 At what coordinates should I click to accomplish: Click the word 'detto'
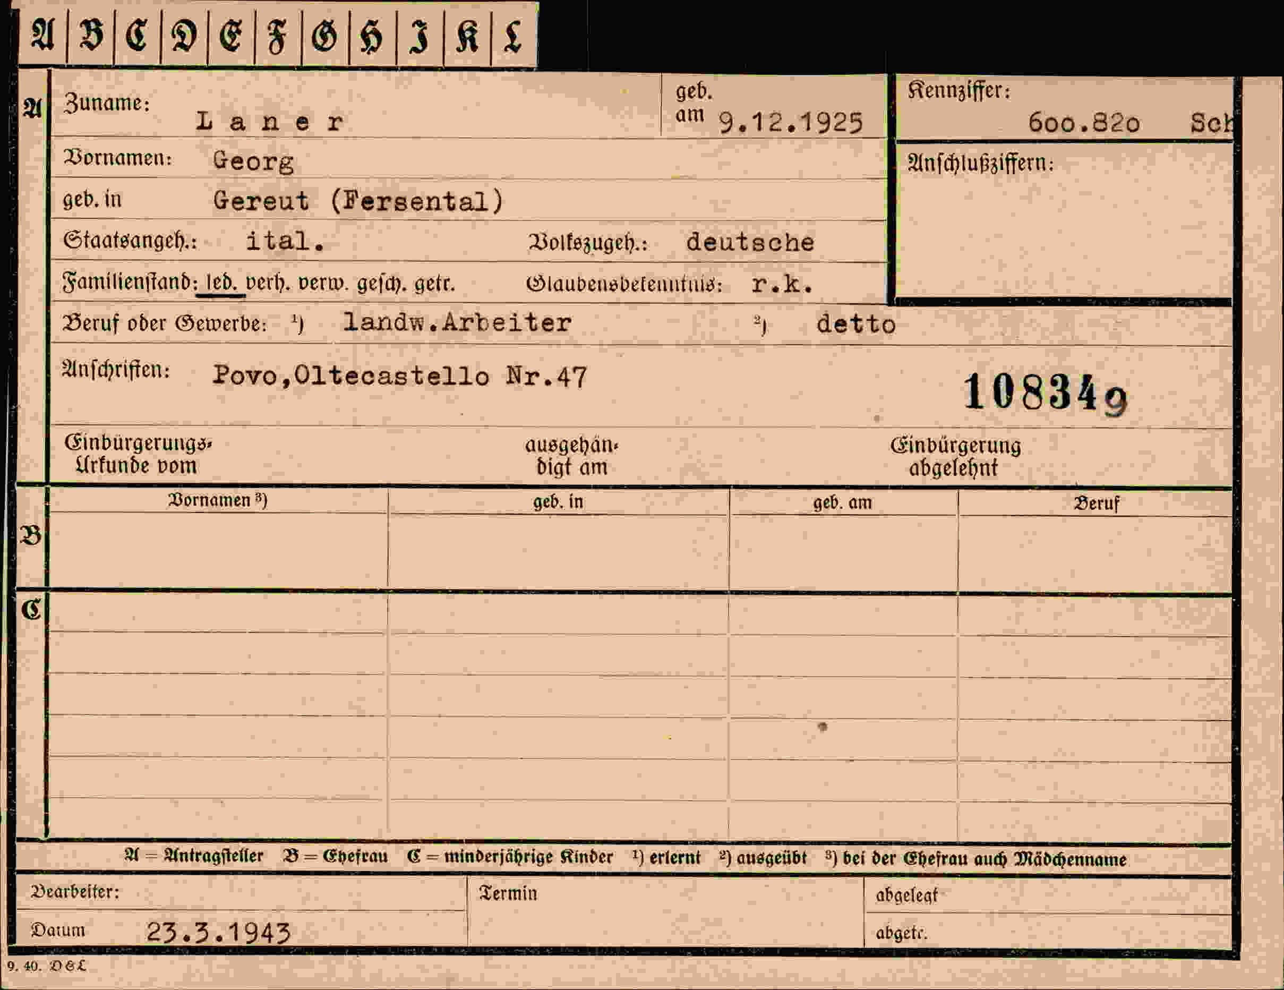[856, 324]
